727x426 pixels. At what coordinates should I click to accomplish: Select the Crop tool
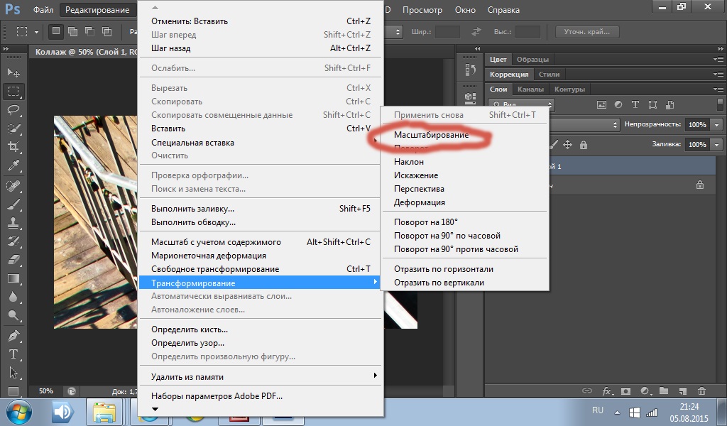[x=13, y=147]
